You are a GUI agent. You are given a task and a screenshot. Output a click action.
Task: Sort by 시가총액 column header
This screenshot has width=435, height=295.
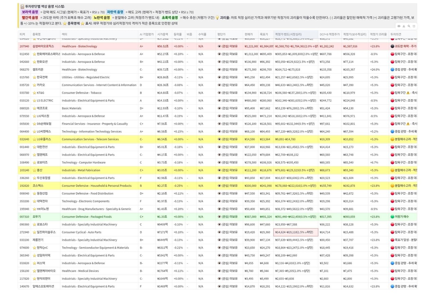click(162, 34)
